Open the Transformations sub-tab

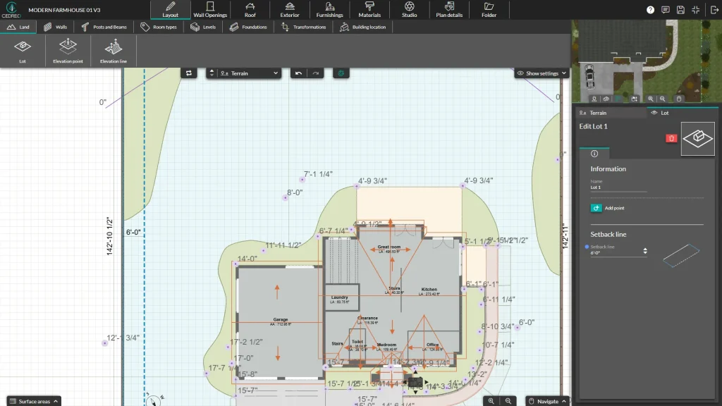(x=304, y=27)
